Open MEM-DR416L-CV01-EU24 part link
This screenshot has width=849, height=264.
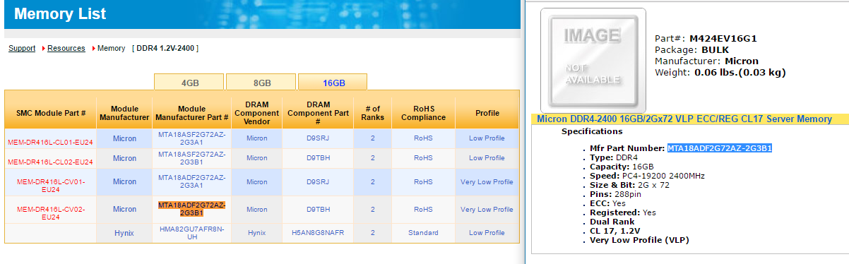click(51, 186)
